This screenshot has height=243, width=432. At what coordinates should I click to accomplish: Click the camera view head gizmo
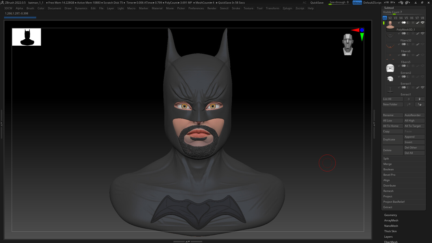pyautogui.click(x=348, y=45)
